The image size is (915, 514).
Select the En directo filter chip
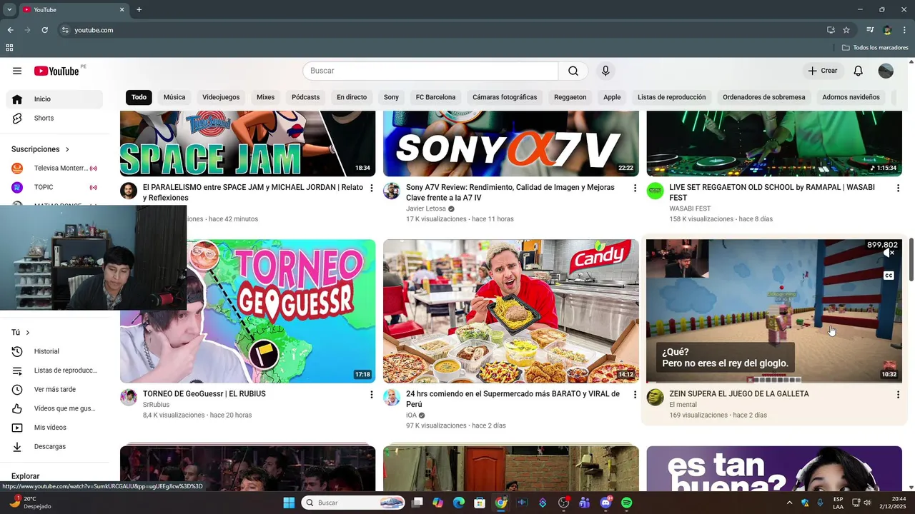[352, 97]
